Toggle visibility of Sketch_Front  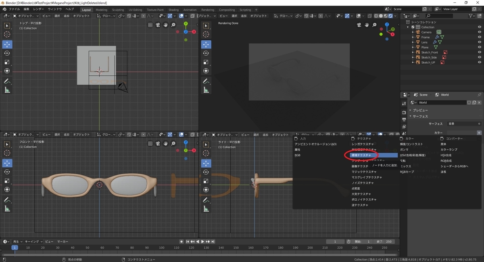tap(479, 52)
